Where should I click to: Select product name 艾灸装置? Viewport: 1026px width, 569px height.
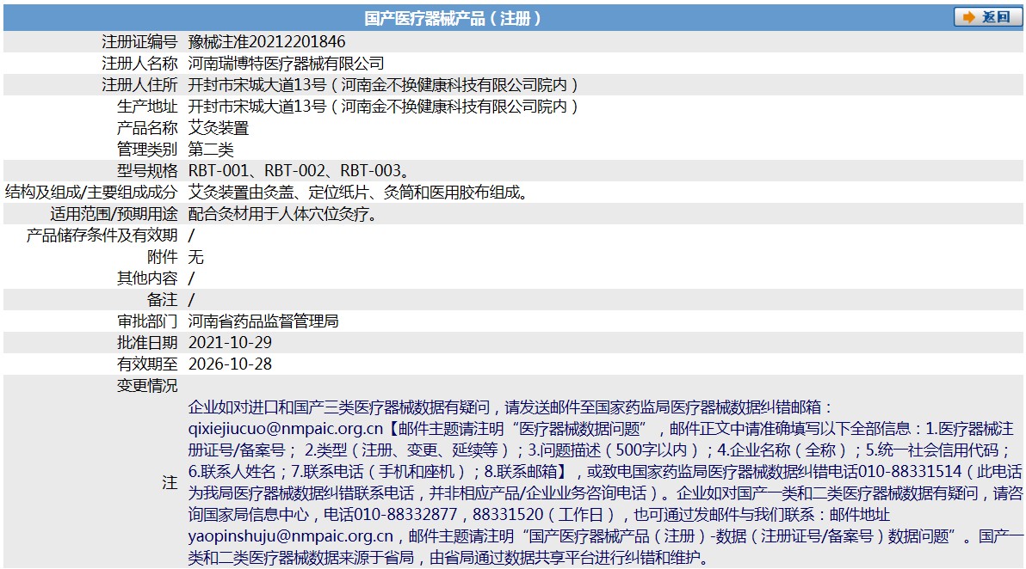(219, 128)
